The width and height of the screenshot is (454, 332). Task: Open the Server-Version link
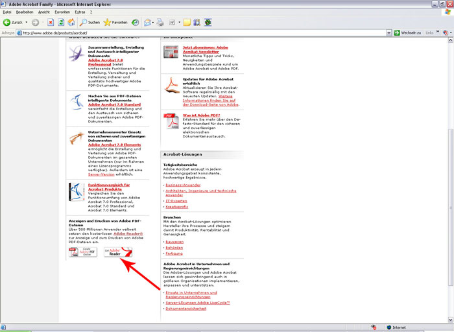tap(101, 174)
